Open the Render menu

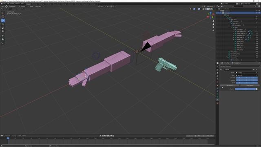click(x=12, y=4)
